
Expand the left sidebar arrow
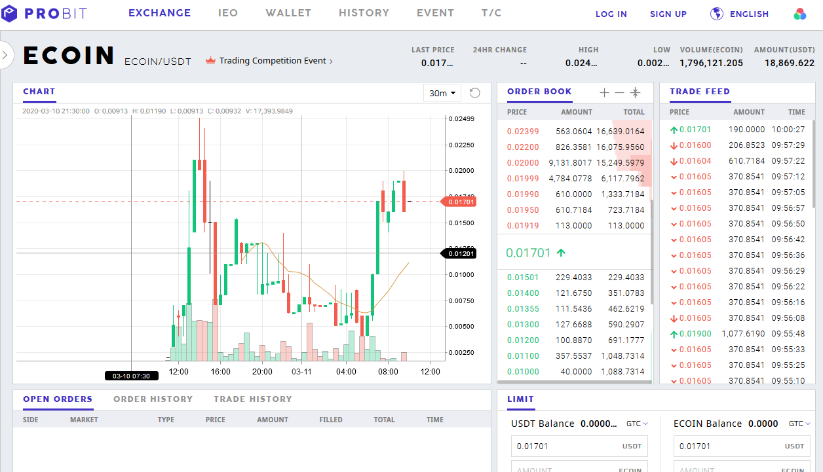pyautogui.click(x=5, y=55)
